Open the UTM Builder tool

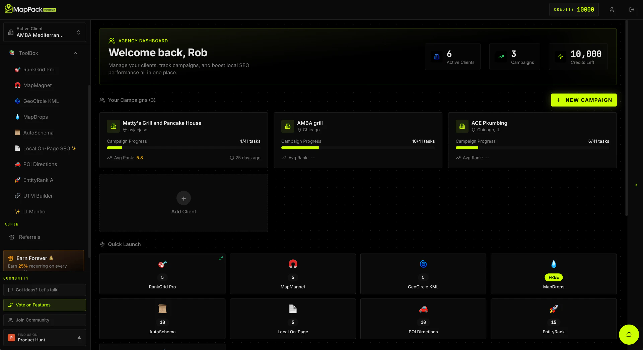(38, 196)
